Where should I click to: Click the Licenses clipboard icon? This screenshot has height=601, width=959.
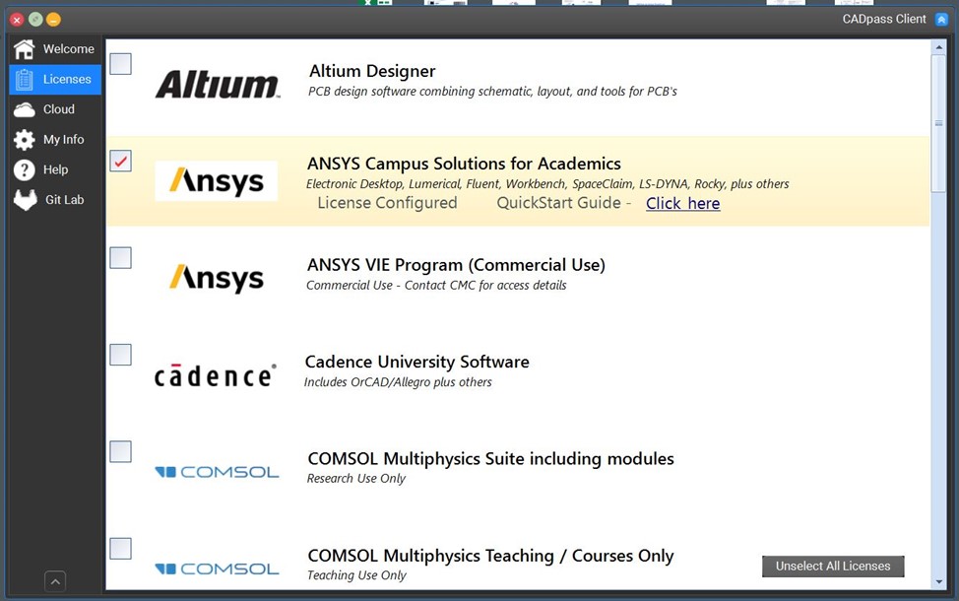(25, 80)
